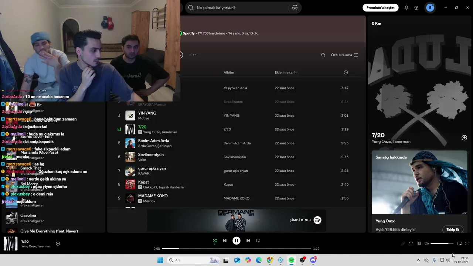Click the search magnifier icon at top

[191, 8]
